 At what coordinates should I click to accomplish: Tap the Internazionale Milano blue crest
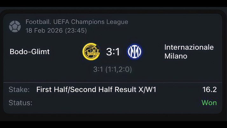(134, 52)
